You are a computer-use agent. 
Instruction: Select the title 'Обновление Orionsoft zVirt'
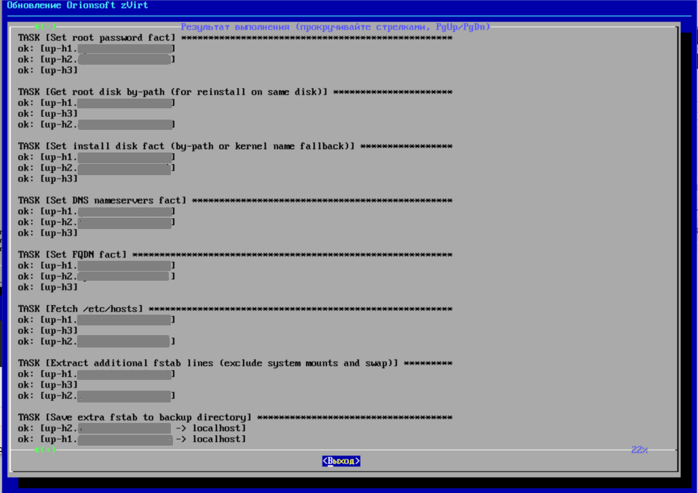pyautogui.click(x=78, y=5)
